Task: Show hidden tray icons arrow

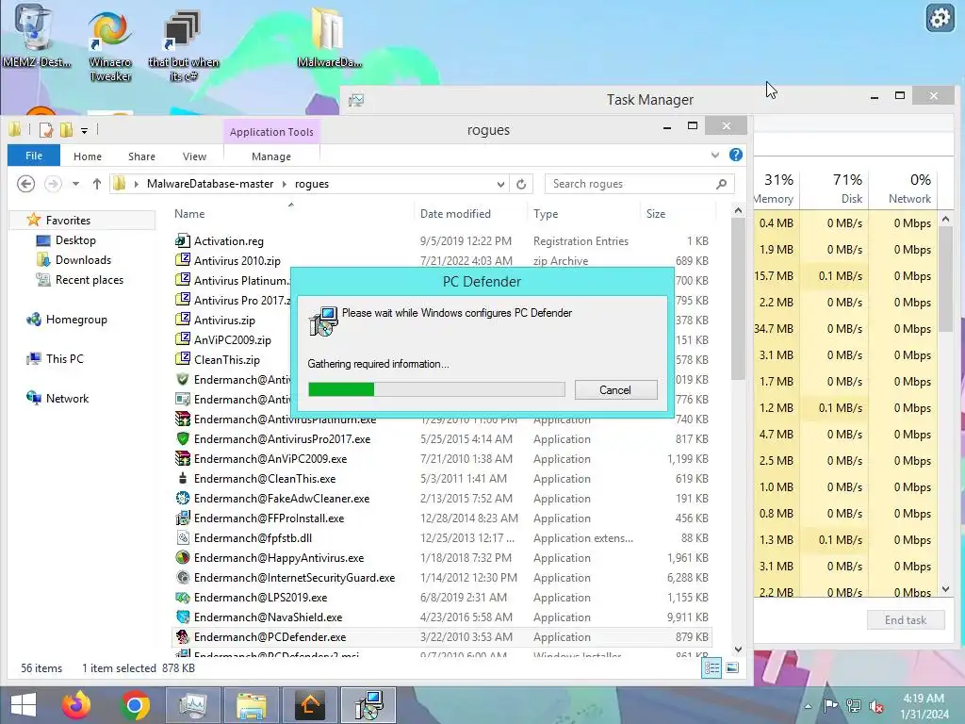Action: tap(808, 706)
